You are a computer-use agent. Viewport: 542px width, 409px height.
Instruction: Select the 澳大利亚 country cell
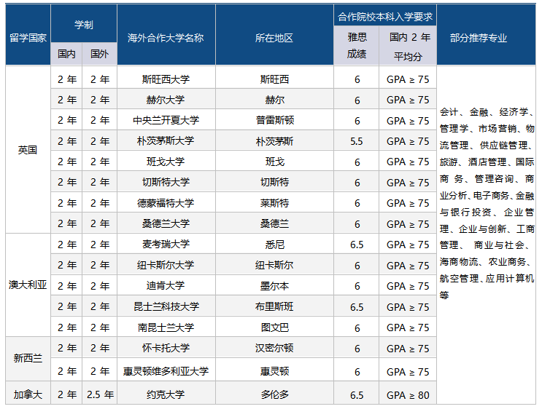tap(28, 285)
